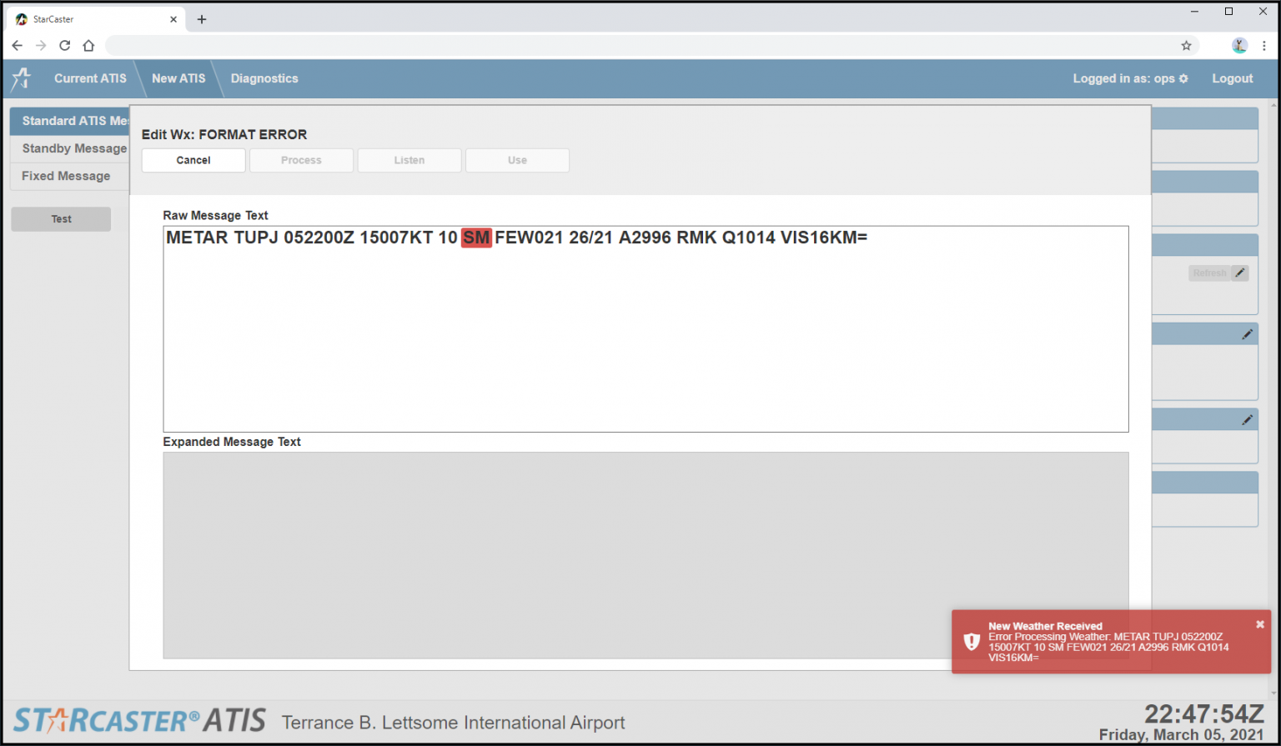Open the browser three-dot menu
1281x746 pixels.
pyautogui.click(x=1264, y=45)
